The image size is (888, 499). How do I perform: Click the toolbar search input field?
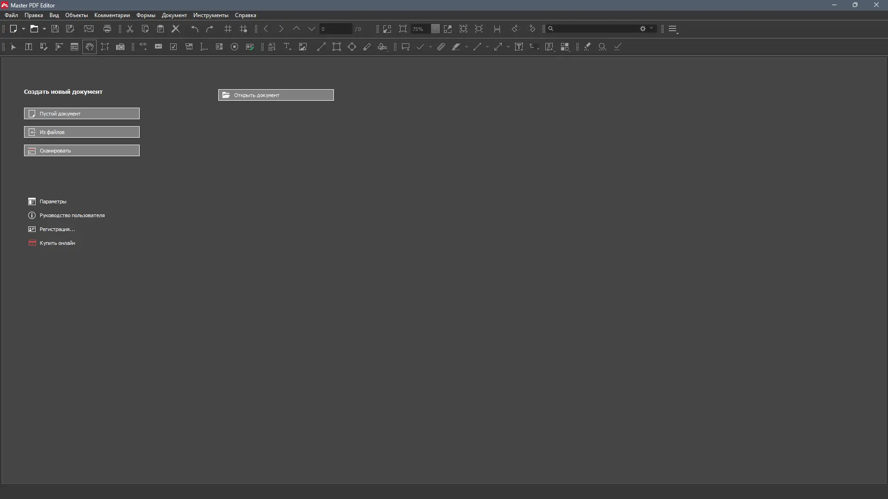(594, 29)
